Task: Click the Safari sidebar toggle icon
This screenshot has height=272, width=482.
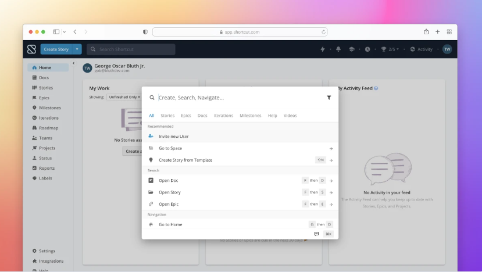Action: pos(56,31)
